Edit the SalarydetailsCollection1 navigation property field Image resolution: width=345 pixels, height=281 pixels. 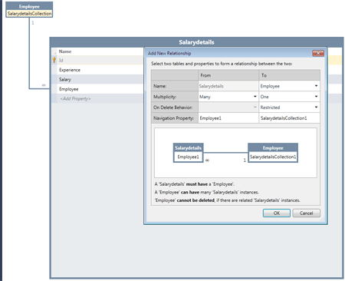click(289, 118)
